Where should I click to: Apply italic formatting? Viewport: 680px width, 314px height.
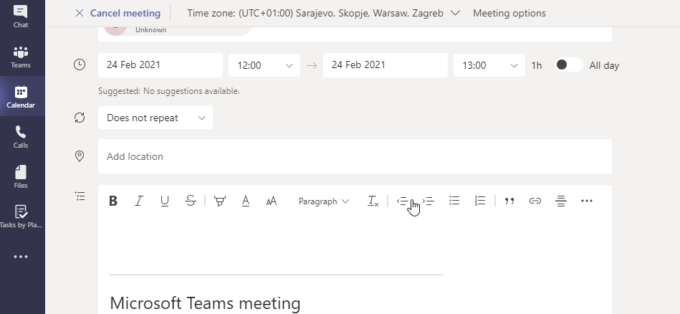139,201
